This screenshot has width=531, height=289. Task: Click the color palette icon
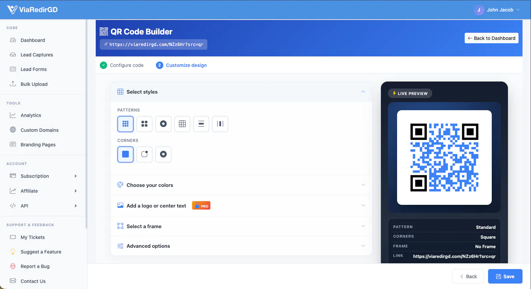[x=120, y=185]
